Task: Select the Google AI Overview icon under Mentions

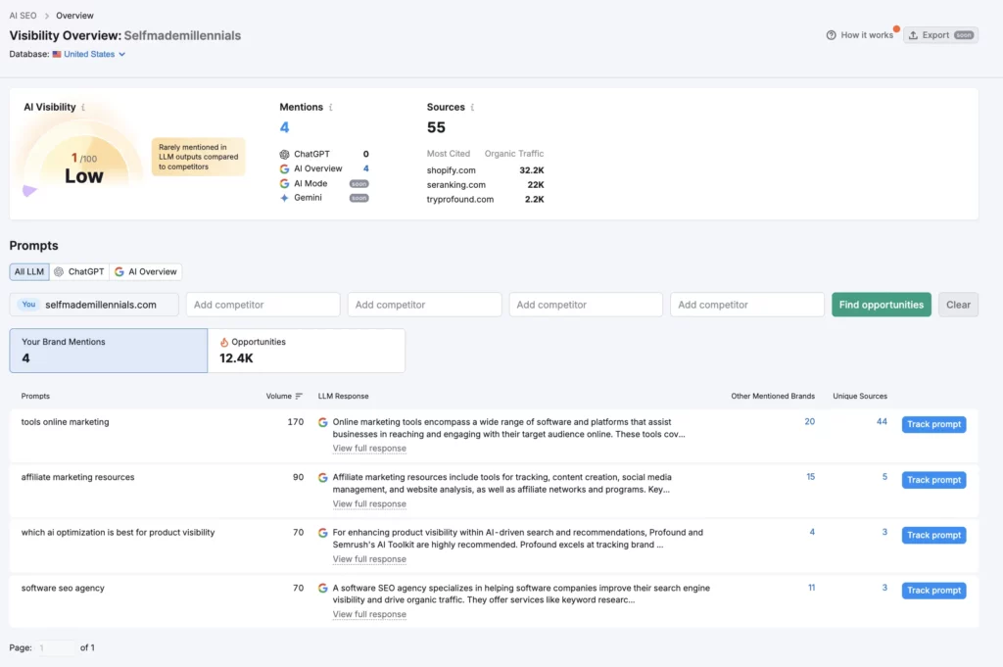Action: [x=284, y=168]
